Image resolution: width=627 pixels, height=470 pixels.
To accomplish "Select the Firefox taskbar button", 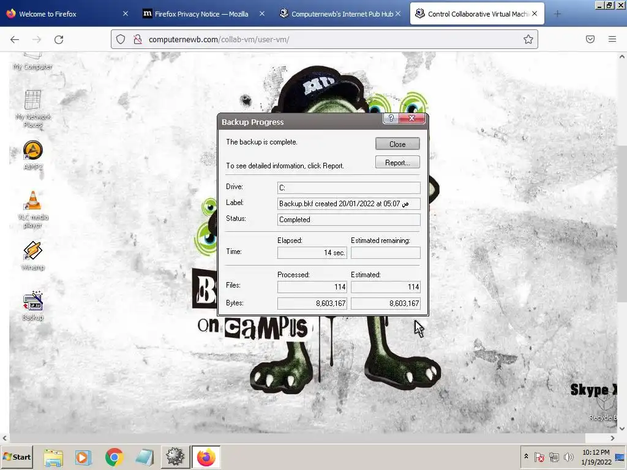I will 206,457.
